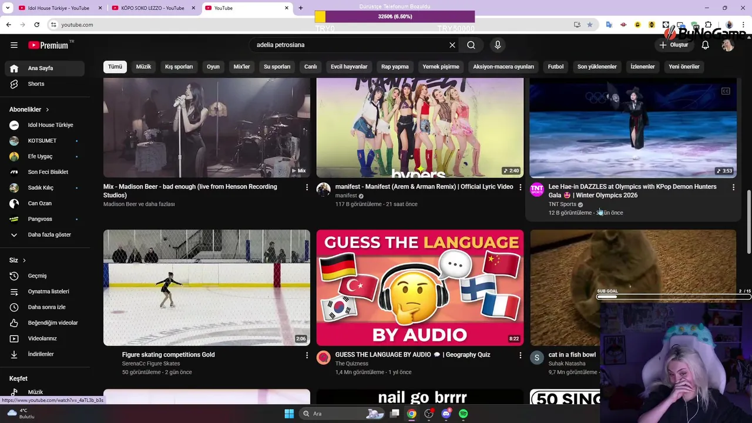The width and height of the screenshot is (752, 423).
Task: Open options for Guess the Language video
Action: (520, 355)
